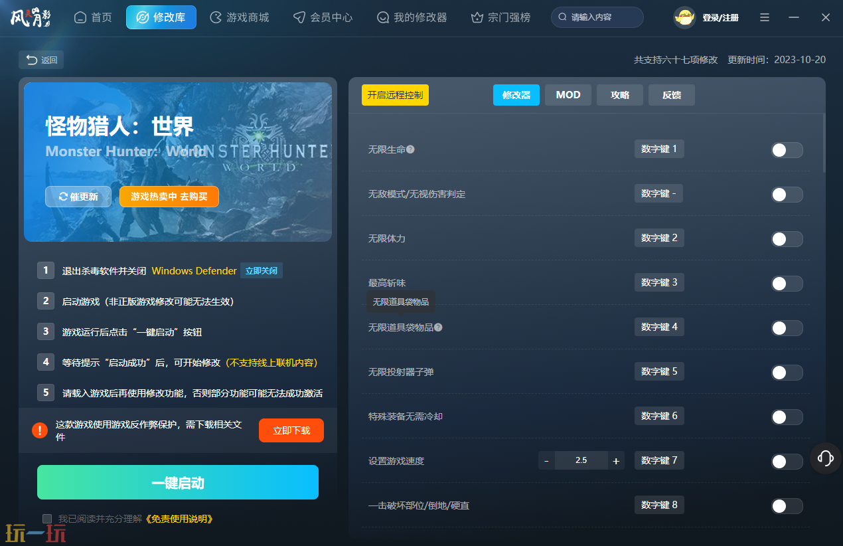Open 《免责使用说明》 disclaimer link
Image resolution: width=843 pixels, height=546 pixels.
tap(178, 519)
